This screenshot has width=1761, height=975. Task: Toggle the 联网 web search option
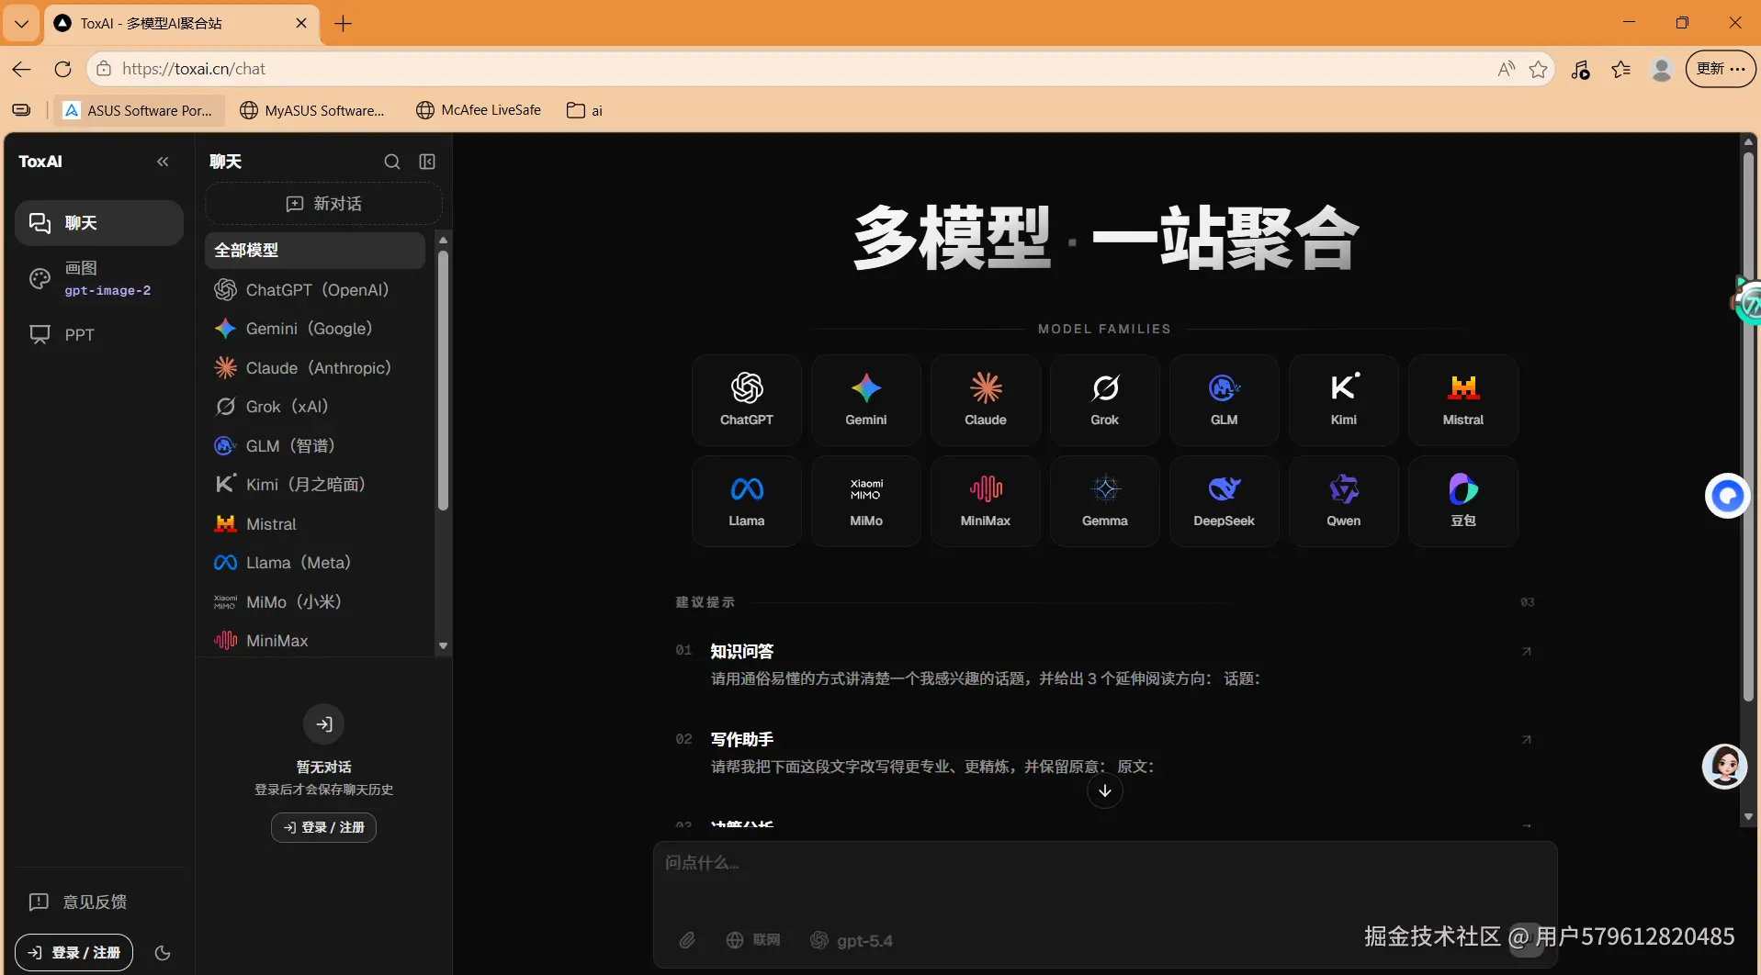click(x=753, y=940)
